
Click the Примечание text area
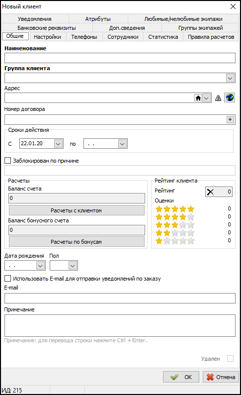(x=120, y=325)
